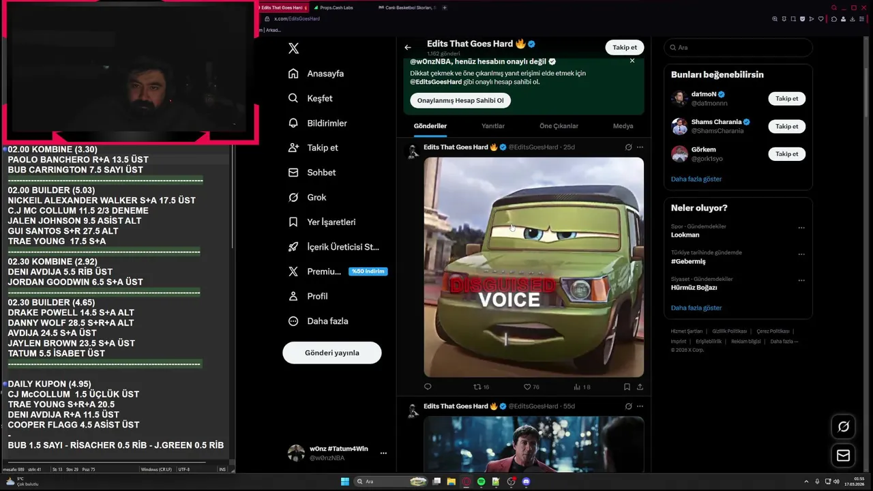Follow Shams Charania with Takip et
The width and height of the screenshot is (873, 491).
click(x=786, y=126)
